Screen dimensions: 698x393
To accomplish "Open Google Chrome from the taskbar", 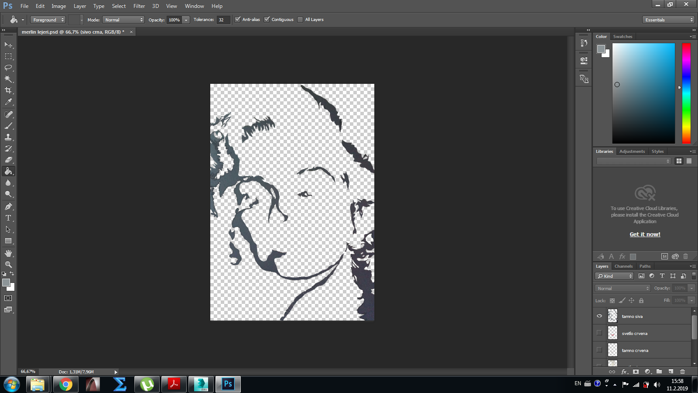I will (x=66, y=384).
